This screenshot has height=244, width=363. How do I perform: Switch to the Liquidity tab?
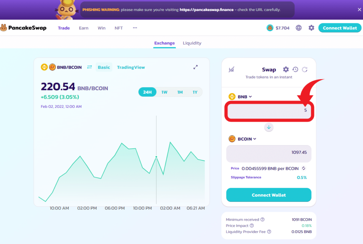(192, 43)
